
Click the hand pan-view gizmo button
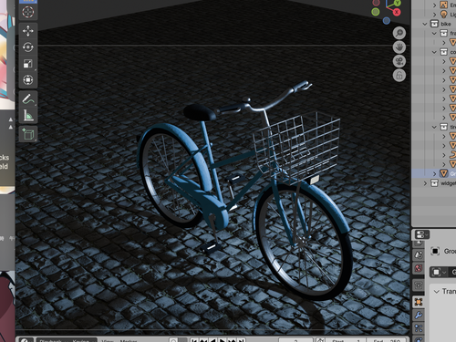pos(399,47)
